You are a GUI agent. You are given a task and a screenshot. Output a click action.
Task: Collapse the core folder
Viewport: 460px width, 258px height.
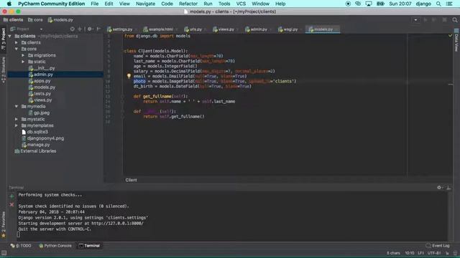pyautogui.click(x=17, y=49)
